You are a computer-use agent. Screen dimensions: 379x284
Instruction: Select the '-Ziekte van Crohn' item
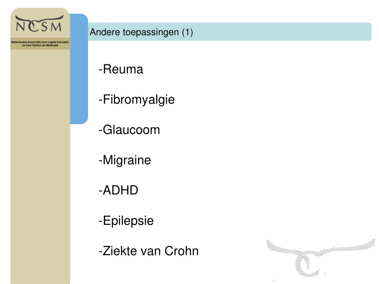pyautogui.click(x=148, y=251)
